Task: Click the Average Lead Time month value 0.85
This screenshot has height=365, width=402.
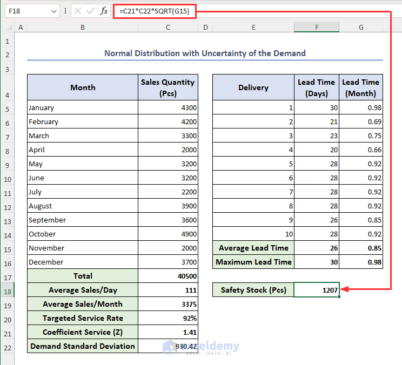Action: (x=361, y=248)
